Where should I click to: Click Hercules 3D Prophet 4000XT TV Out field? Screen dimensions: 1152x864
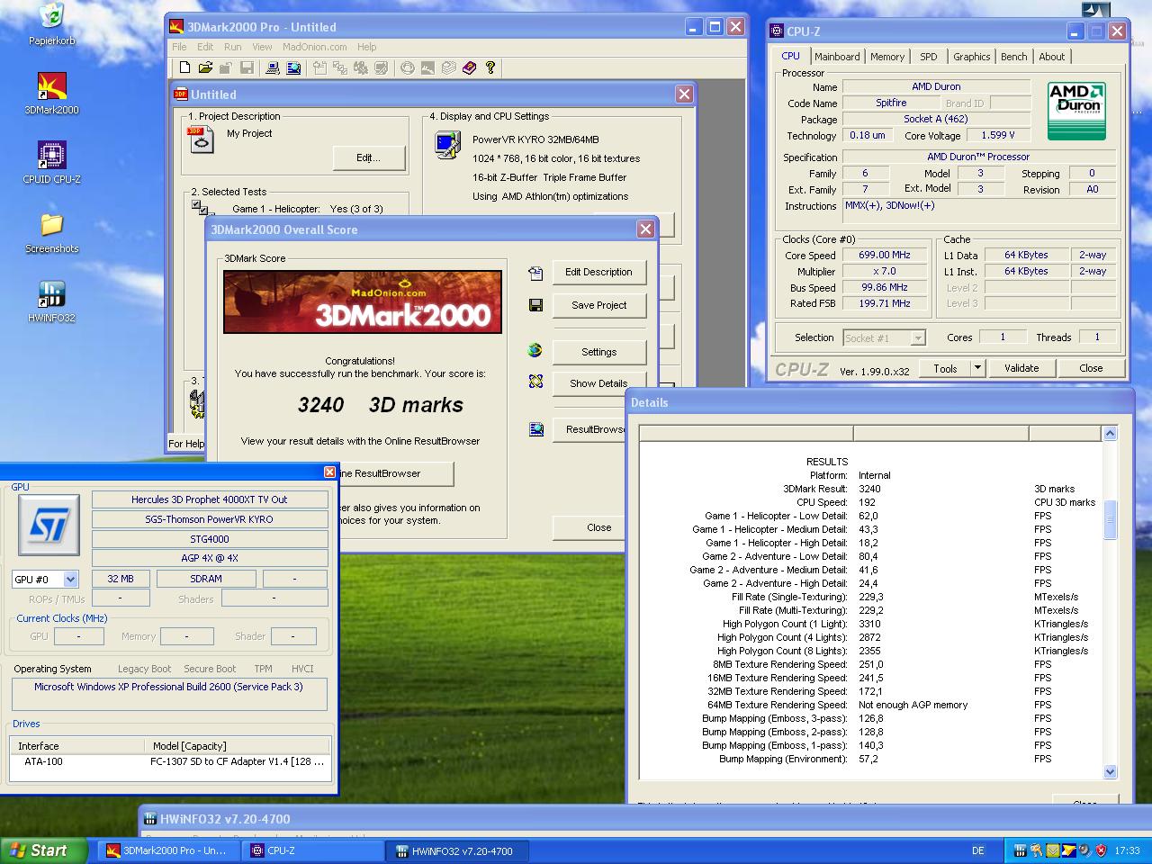coord(210,499)
